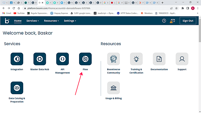Open the Support resource icon
201x113 pixels.
(182, 59)
